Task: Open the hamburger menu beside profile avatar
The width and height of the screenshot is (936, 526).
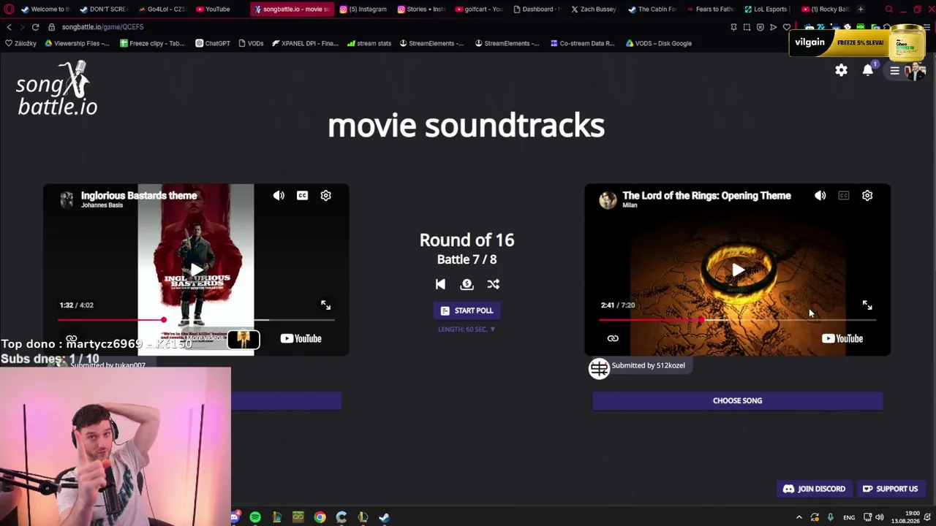Action: 894,71
